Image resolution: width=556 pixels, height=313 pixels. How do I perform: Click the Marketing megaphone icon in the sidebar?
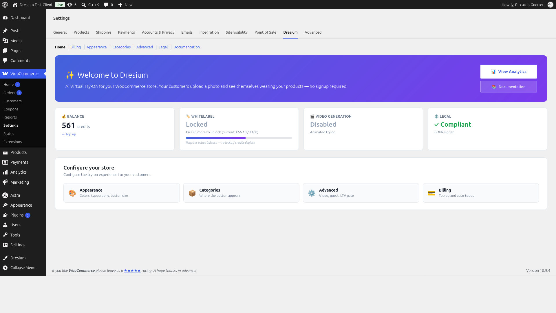click(x=5, y=182)
